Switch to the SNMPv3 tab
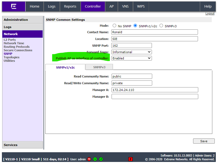The image size is (218, 166). [99, 67]
